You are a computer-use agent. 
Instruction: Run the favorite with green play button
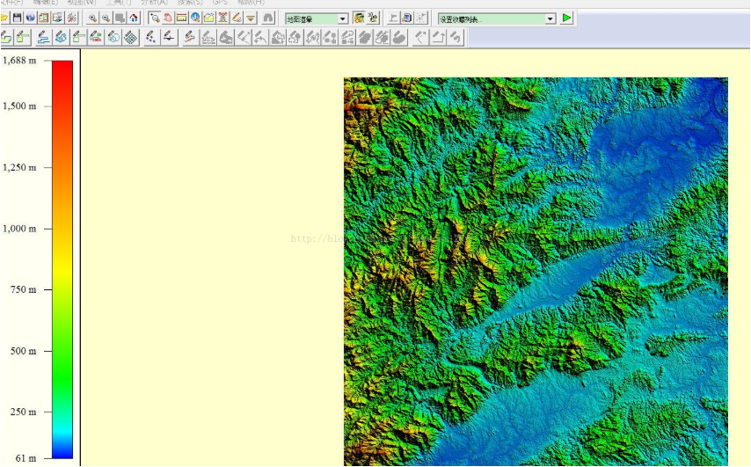(x=566, y=18)
